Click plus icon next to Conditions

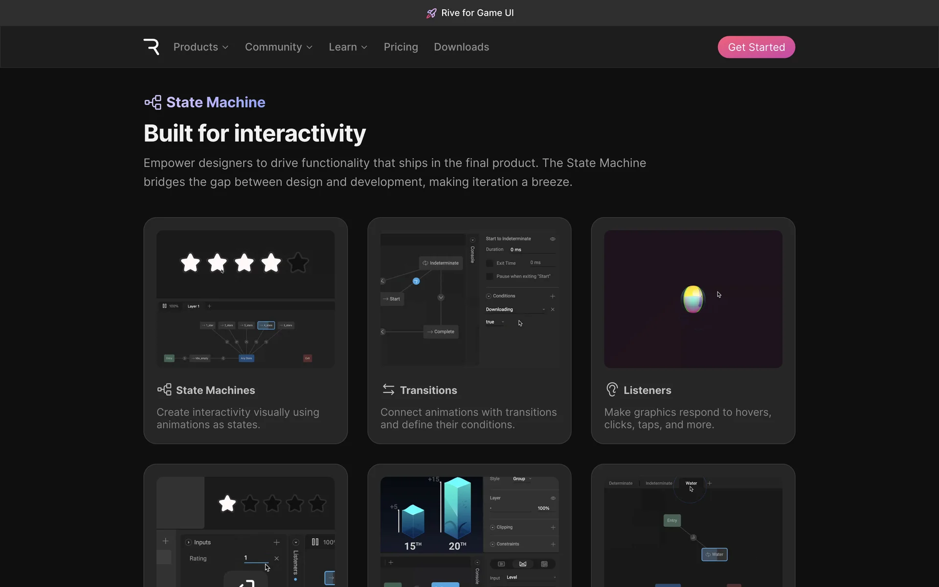[553, 296]
